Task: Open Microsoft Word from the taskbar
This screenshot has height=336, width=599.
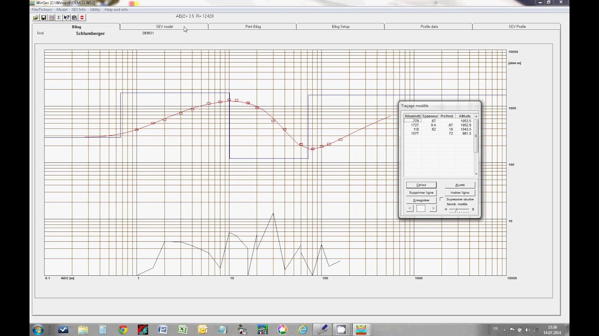Action: 162,330
